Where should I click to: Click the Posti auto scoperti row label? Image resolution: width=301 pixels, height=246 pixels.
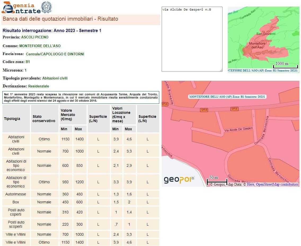click(x=16, y=224)
